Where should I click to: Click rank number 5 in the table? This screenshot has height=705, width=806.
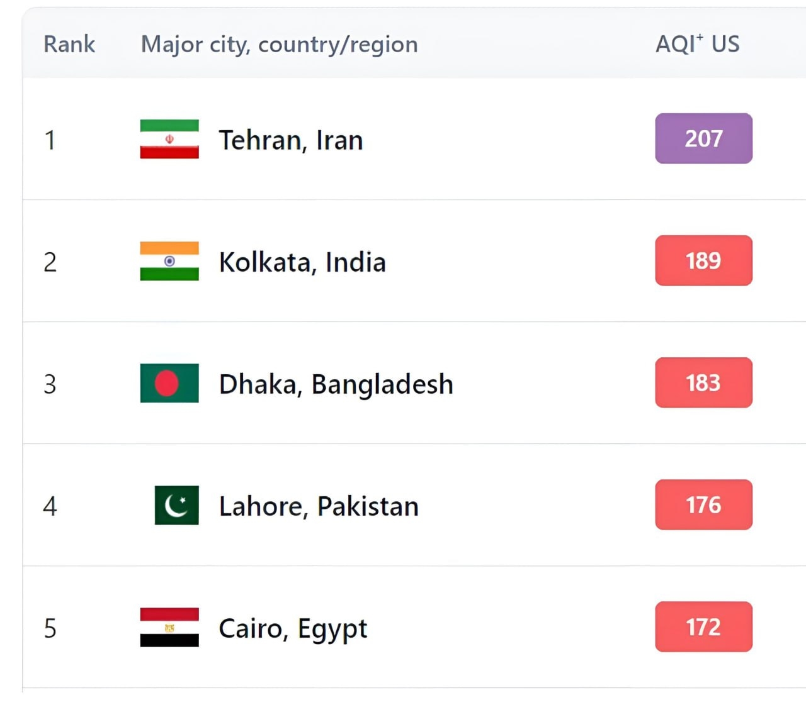[x=50, y=628]
